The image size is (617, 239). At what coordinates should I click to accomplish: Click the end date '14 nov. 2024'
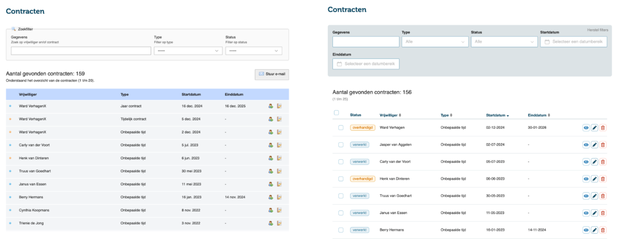236,197
